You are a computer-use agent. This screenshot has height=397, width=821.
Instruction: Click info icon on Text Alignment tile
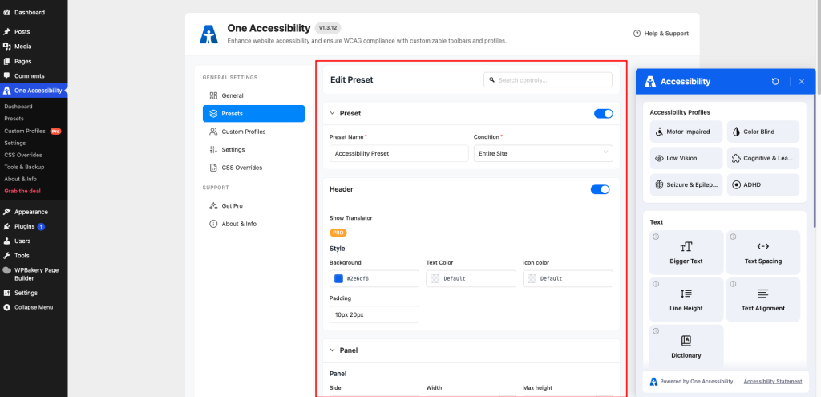(x=733, y=284)
